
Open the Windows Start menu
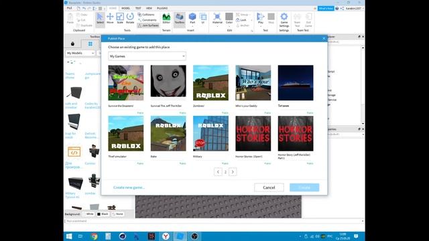(x=69, y=236)
